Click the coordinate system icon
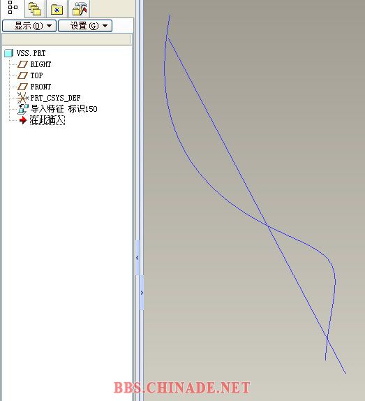 (23, 98)
